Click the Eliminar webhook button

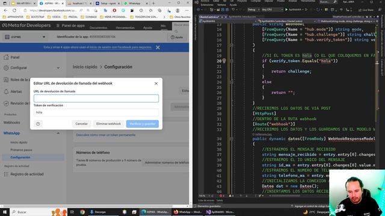(x=108, y=124)
